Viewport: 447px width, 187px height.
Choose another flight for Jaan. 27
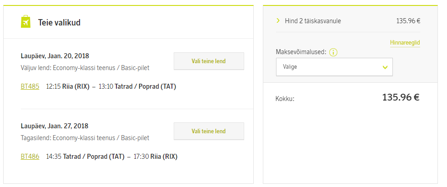209,131
